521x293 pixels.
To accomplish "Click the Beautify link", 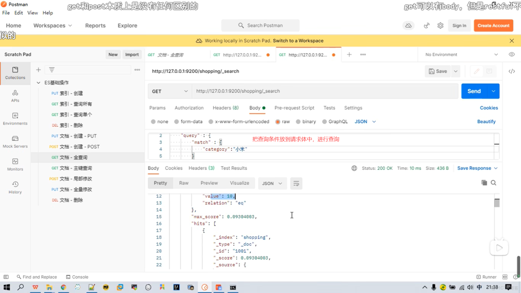I will [x=486, y=121].
